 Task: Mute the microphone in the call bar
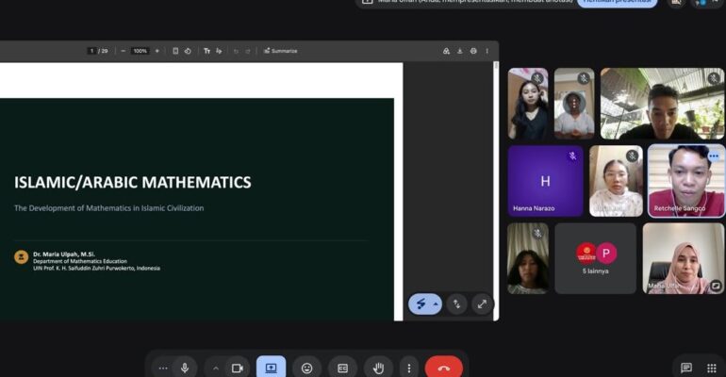(x=185, y=369)
